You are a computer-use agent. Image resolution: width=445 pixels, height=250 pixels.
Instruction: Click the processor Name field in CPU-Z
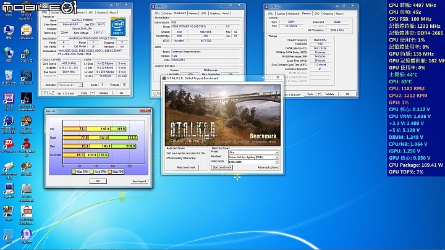[x=83, y=20]
